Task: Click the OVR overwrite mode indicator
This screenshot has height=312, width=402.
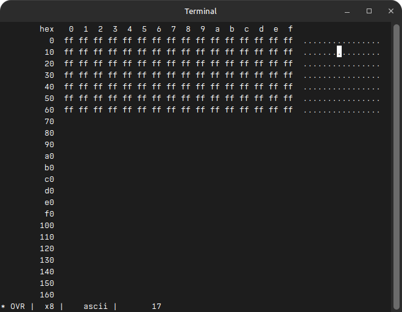Action: [x=18, y=307]
